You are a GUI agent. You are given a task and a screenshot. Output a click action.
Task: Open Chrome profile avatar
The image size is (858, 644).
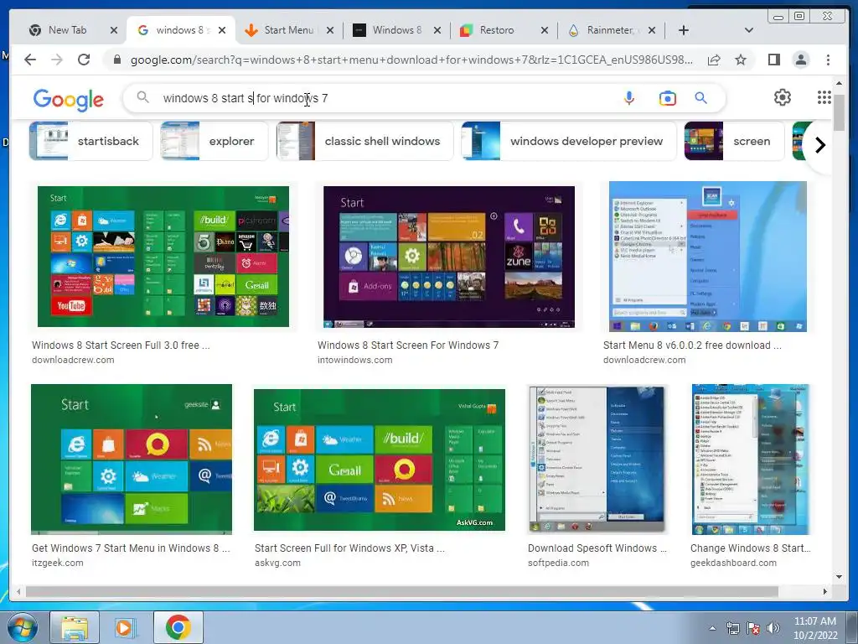coord(800,60)
